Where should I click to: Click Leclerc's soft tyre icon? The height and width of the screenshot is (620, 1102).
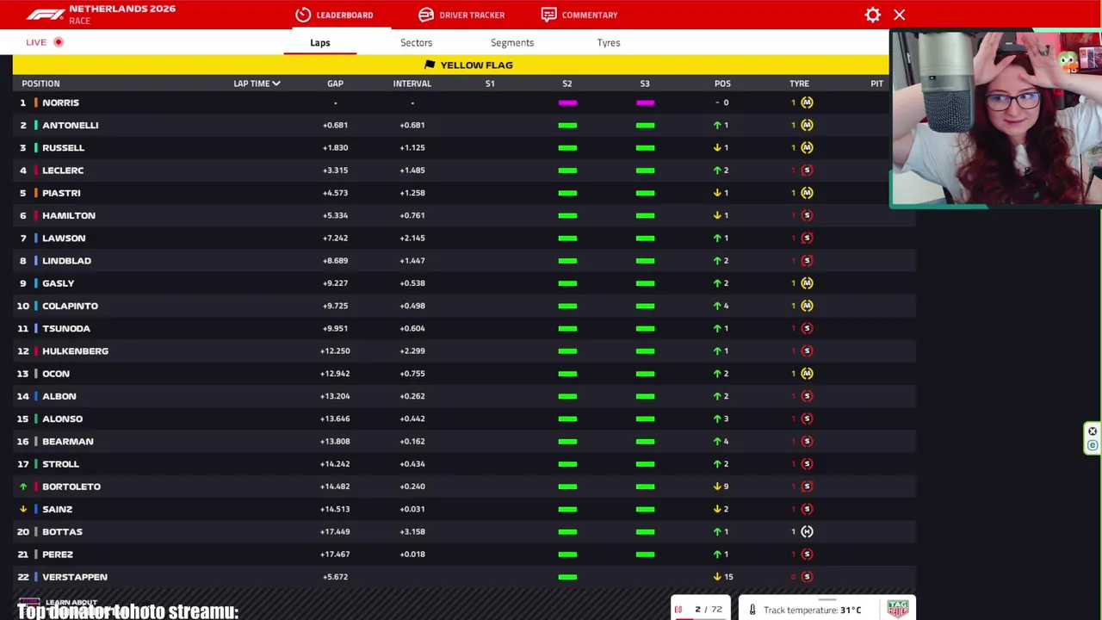pyautogui.click(x=807, y=170)
